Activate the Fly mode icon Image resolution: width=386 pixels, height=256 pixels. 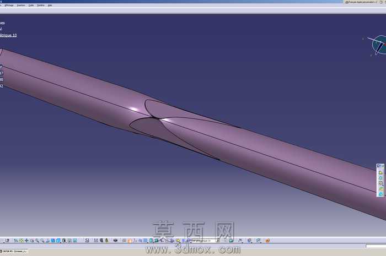pyautogui.click(x=16, y=241)
